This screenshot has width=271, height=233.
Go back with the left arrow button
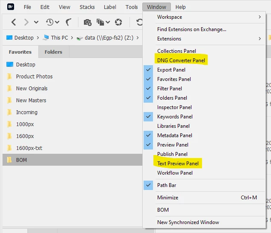(14, 22)
